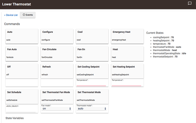
Task: Focus the heating setpoint Temperature field
Action: click(126, 84)
